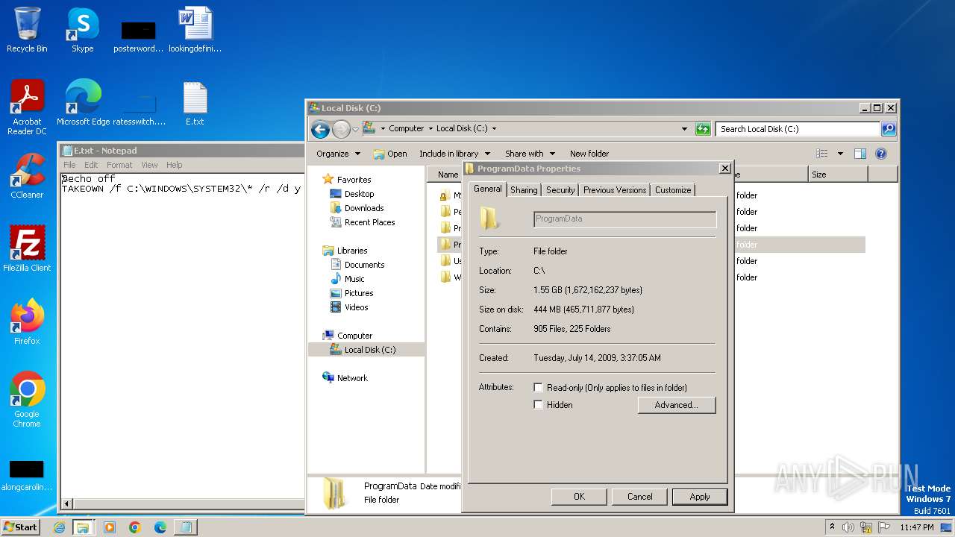Expand the Include in library dropdown
Viewport: 955px width, 537px height.
(x=454, y=154)
